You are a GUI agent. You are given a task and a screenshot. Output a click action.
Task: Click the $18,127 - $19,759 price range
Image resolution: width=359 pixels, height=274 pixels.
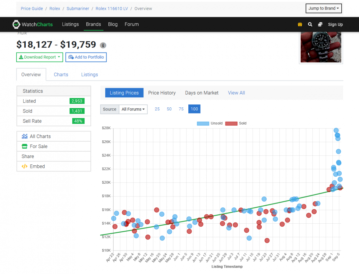click(56, 45)
